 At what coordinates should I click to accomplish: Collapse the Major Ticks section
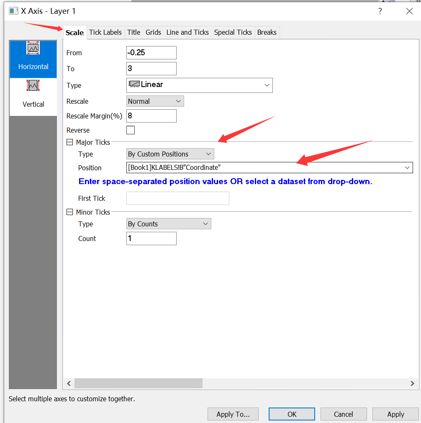[70, 142]
